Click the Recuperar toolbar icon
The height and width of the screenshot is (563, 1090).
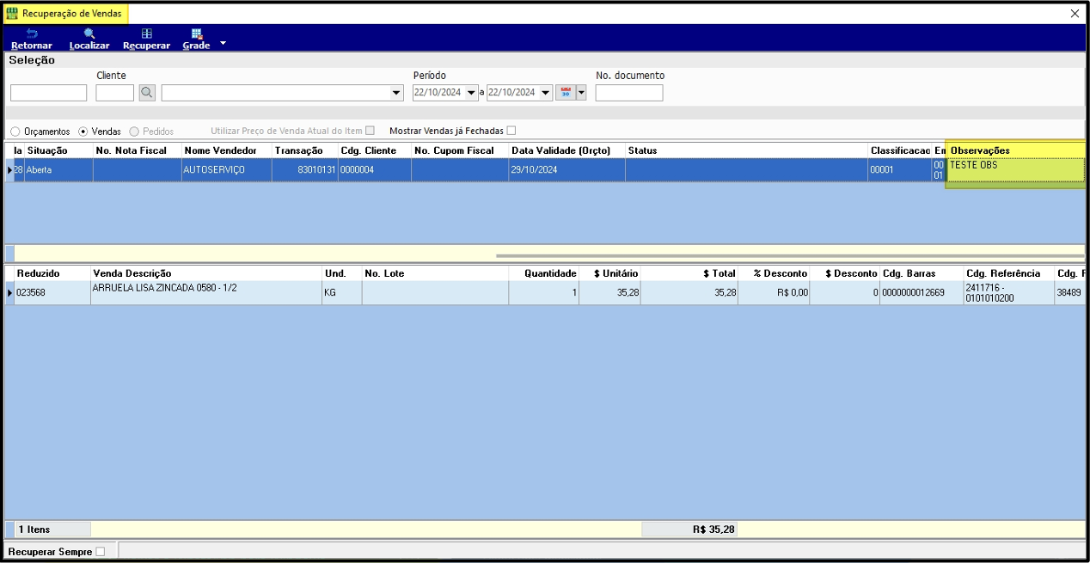tap(146, 34)
